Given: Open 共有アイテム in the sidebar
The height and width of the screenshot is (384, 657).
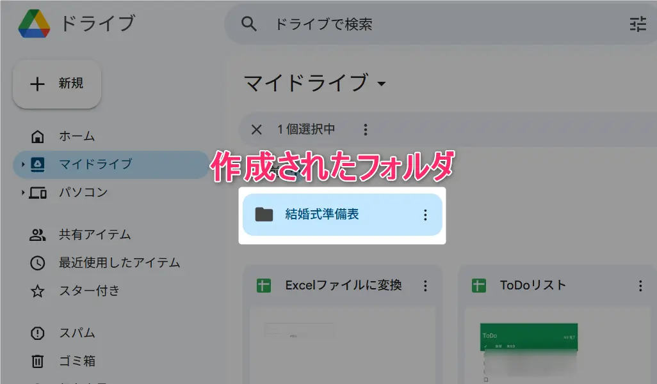Looking at the screenshot, I should [x=95, y=234].
